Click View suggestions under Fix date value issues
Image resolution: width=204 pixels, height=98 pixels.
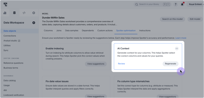(x=96, y=96)
